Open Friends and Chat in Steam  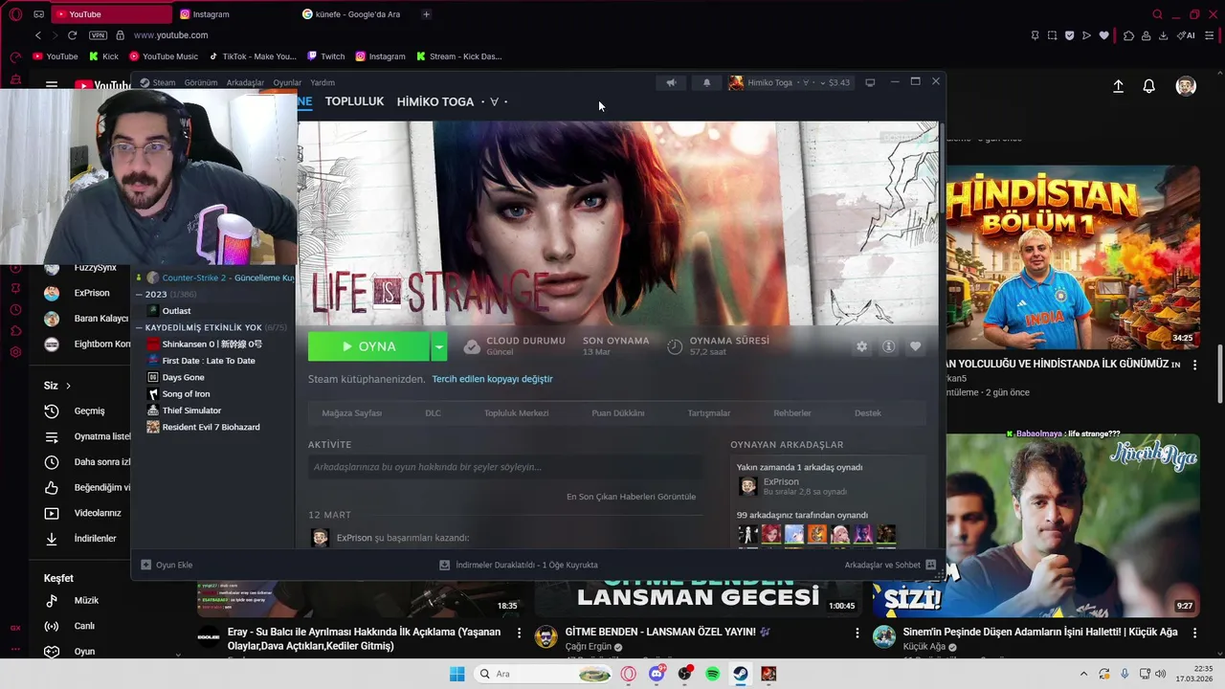pyautogui.click(x=890, y=565)
